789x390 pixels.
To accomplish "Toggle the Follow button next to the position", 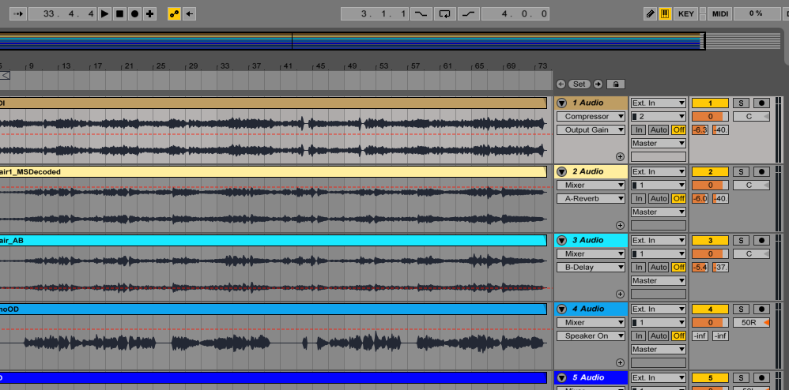I will point(17,14).
